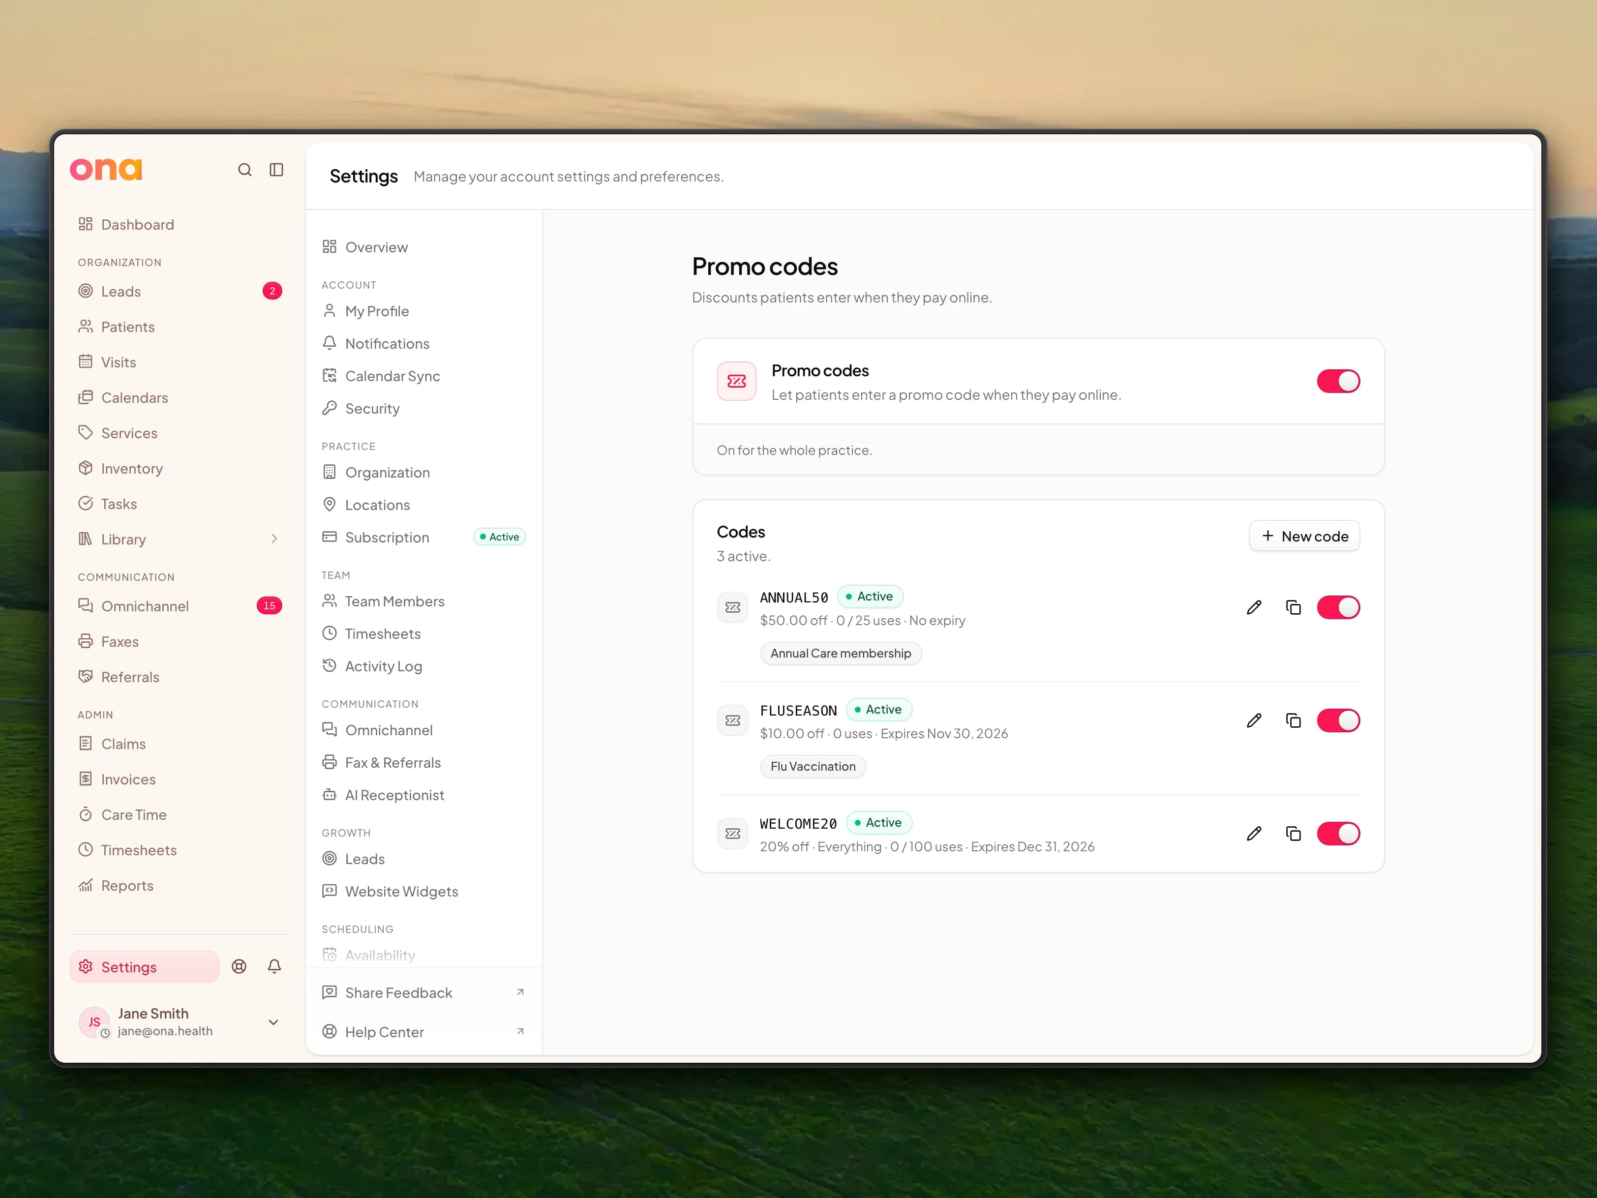Open Leads in main sidebar with badge

[x=180, y=292]
